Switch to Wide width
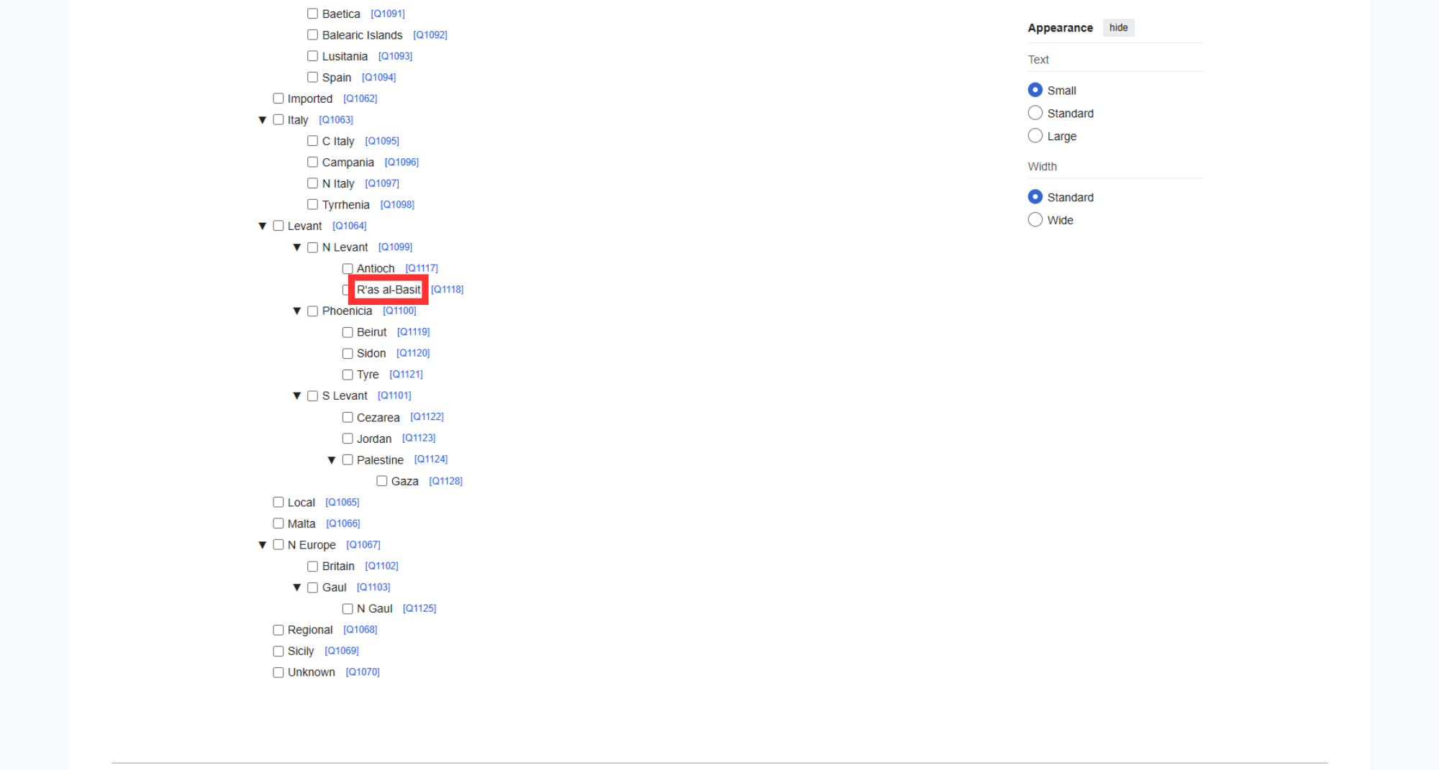 click(1035, 220)
